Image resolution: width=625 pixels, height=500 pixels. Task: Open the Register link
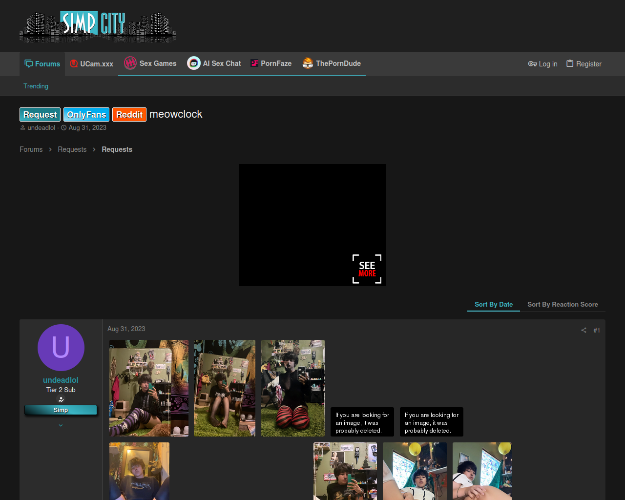coord(584,64)
